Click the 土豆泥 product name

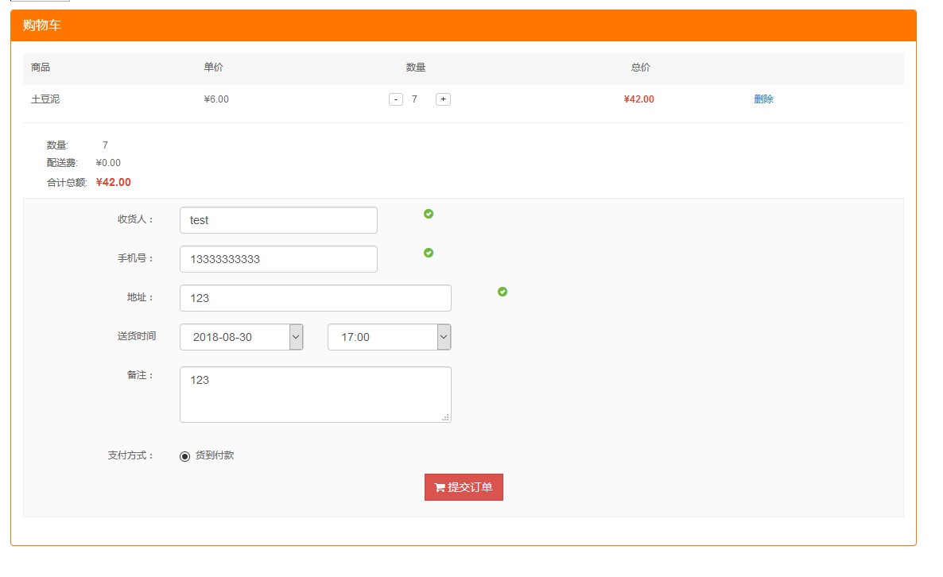(x=45, y=99)
